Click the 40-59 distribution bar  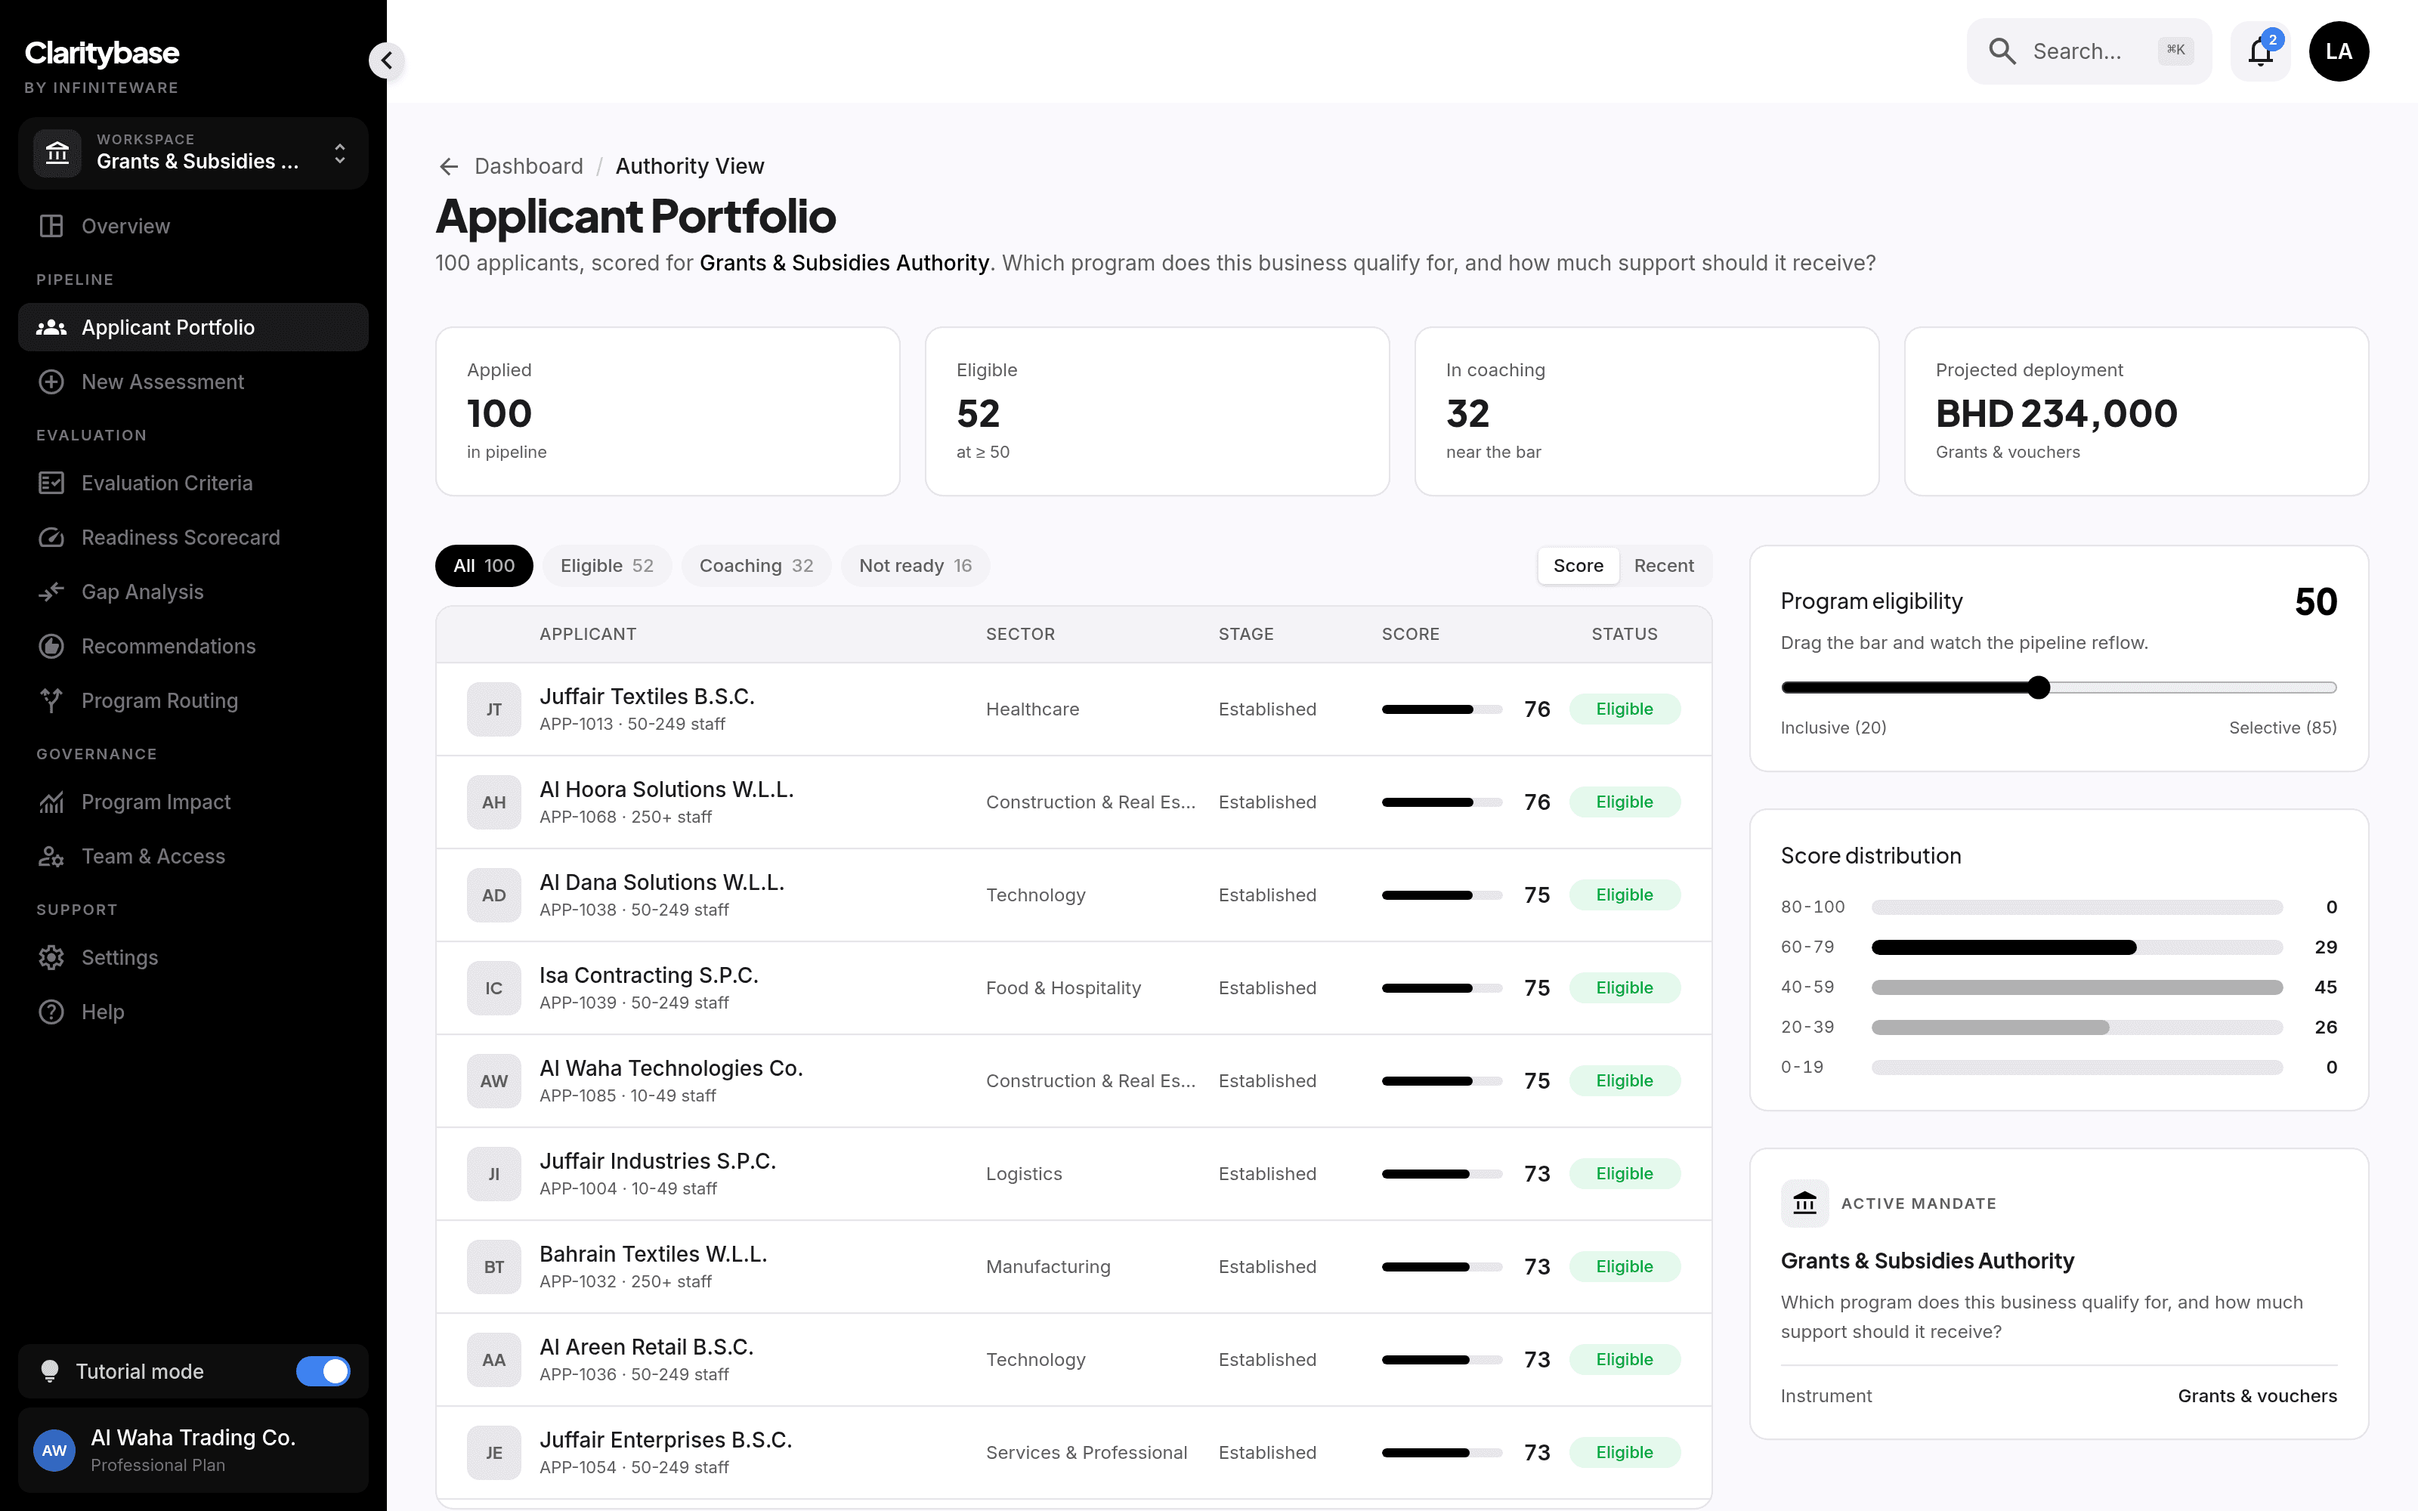point(2076,987)
